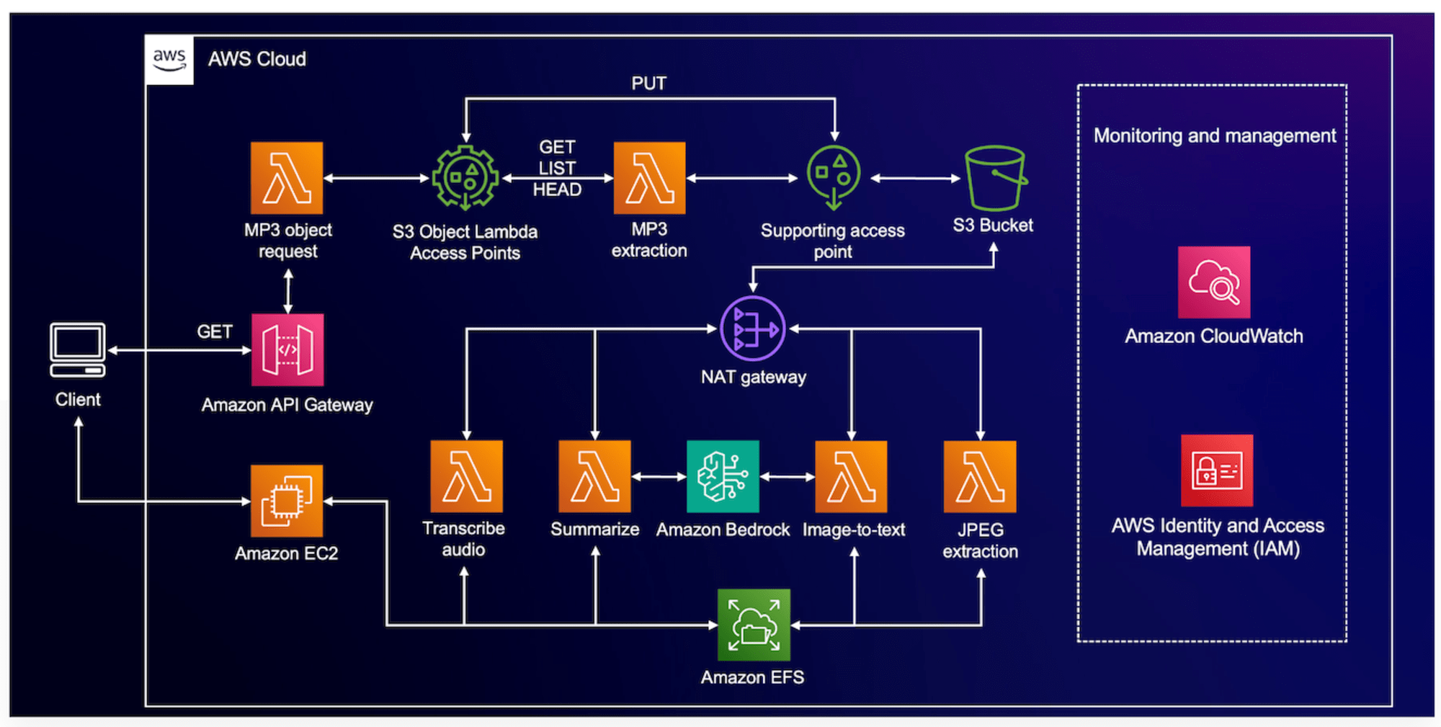Select the Image-to-text Lambda icon
The image size is (1441, 727).
[x=851, y=476]
